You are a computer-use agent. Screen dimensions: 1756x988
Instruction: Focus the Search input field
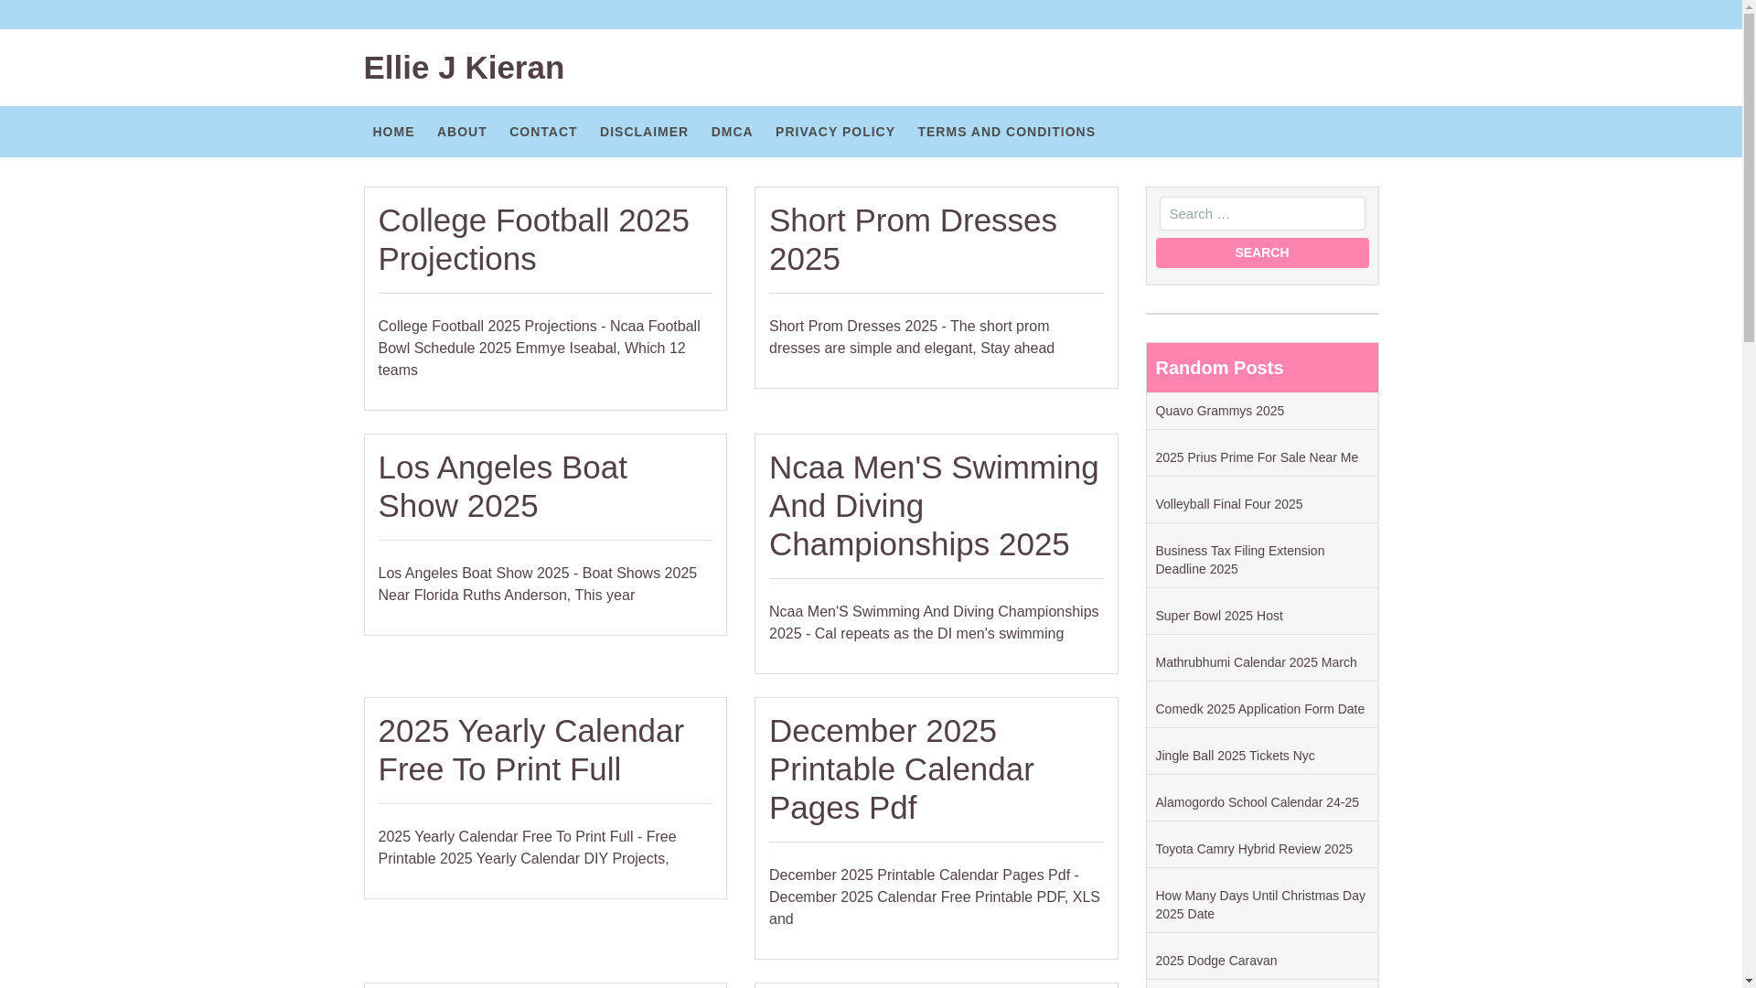point(1261,213)
